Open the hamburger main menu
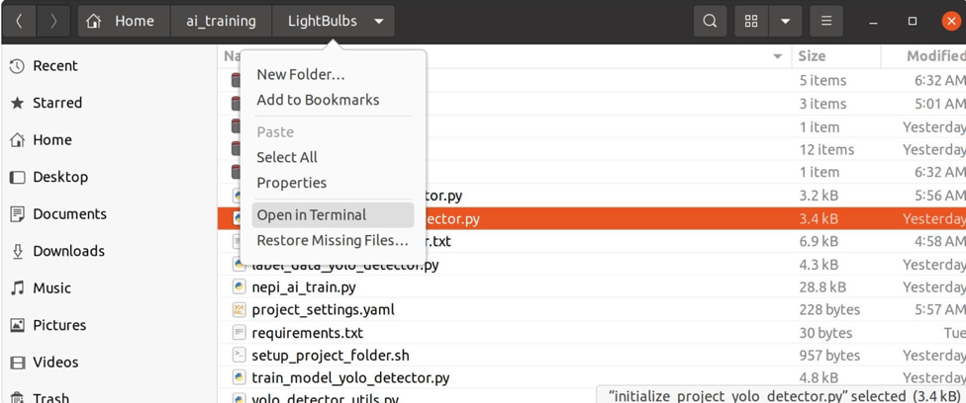 [x=826, y=21]
